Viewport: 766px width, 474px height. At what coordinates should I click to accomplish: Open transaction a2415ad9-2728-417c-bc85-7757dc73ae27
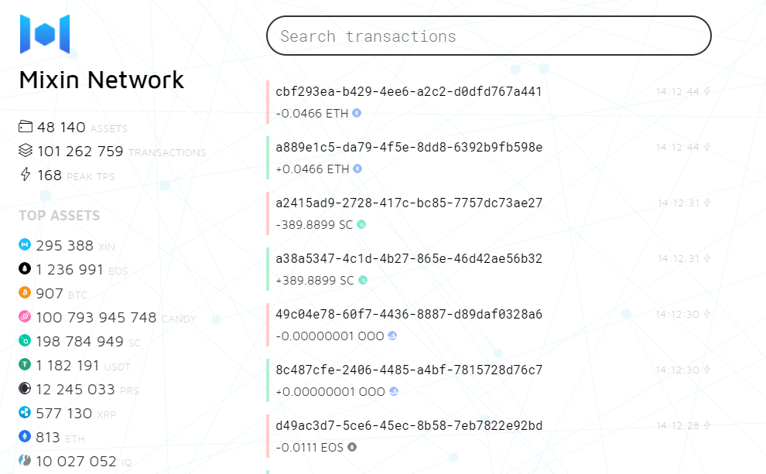[x=409, y=203]
